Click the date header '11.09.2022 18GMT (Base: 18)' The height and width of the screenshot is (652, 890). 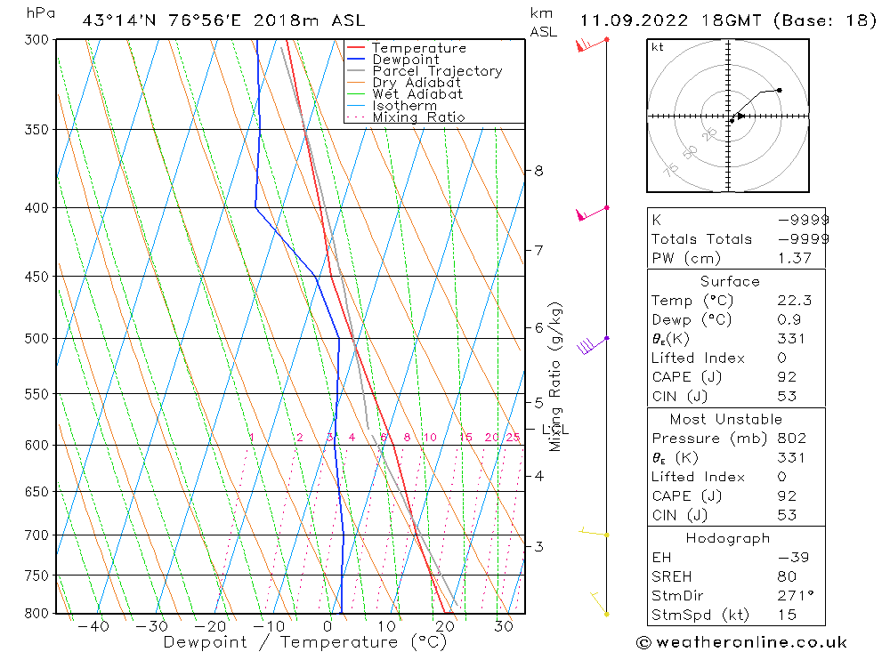pos(728,20)
